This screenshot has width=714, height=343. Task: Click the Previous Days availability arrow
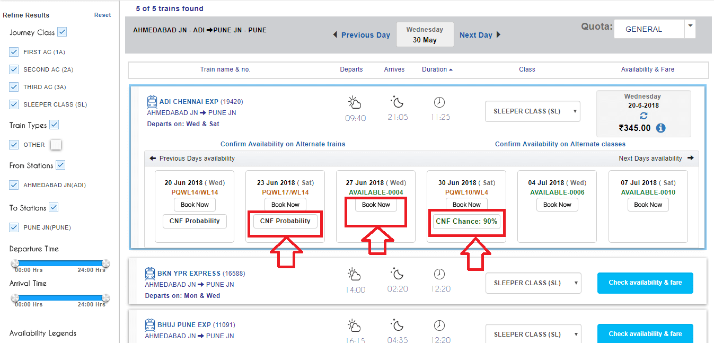click(x=152, y=157)
